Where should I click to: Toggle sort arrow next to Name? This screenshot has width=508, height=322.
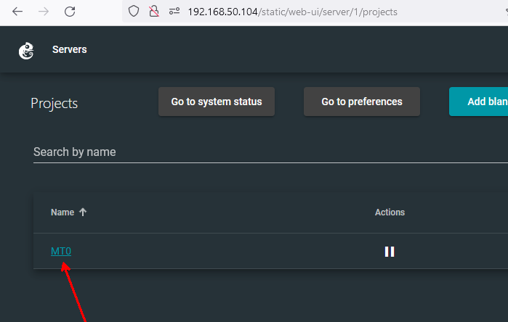(x=83, y=212)
